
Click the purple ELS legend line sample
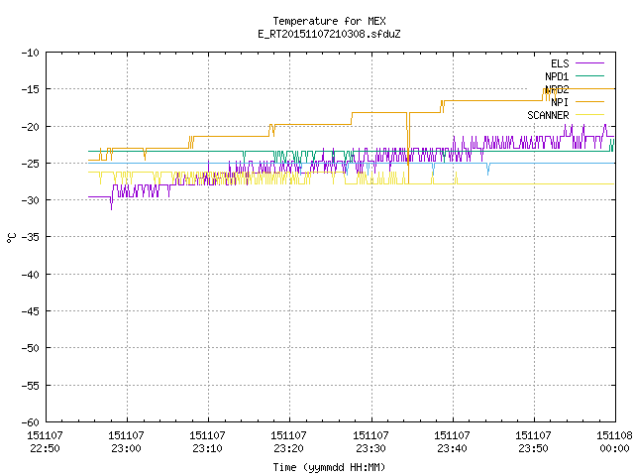point(589,63)
